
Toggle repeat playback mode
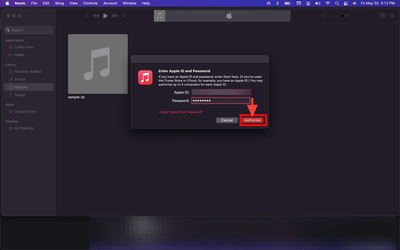click(124, 16)
